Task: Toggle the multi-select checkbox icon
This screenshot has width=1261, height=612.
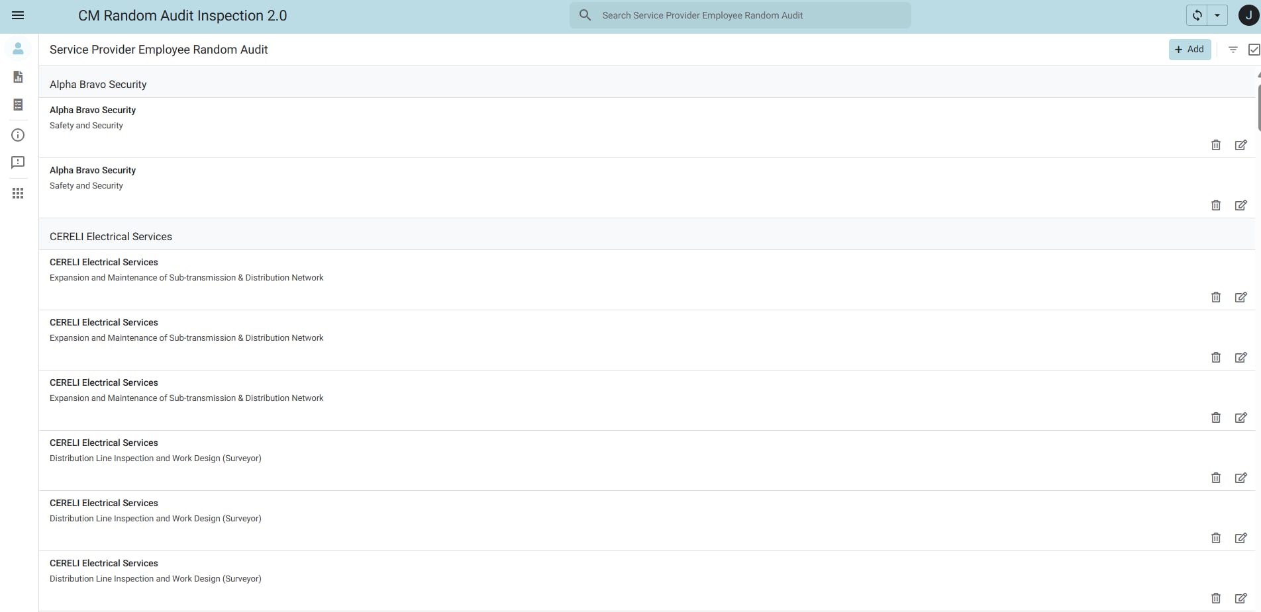Action: (x=1254, y=50)
